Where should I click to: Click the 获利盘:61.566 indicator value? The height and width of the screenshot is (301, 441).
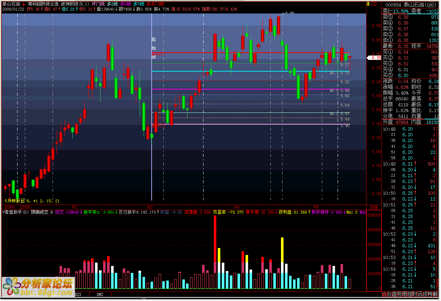coord(294,212)
